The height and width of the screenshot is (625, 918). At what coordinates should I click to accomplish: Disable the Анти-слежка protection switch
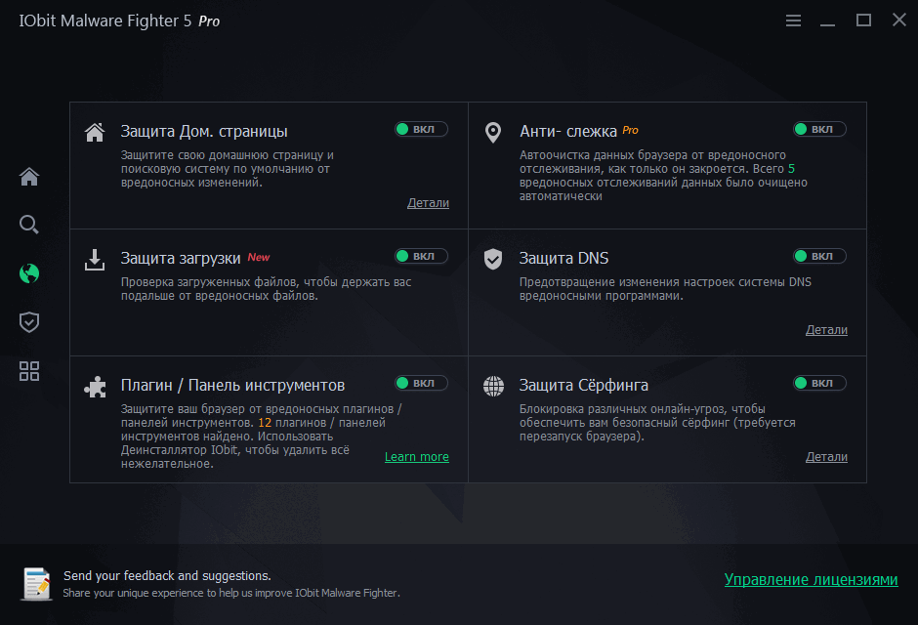[819, 128]
